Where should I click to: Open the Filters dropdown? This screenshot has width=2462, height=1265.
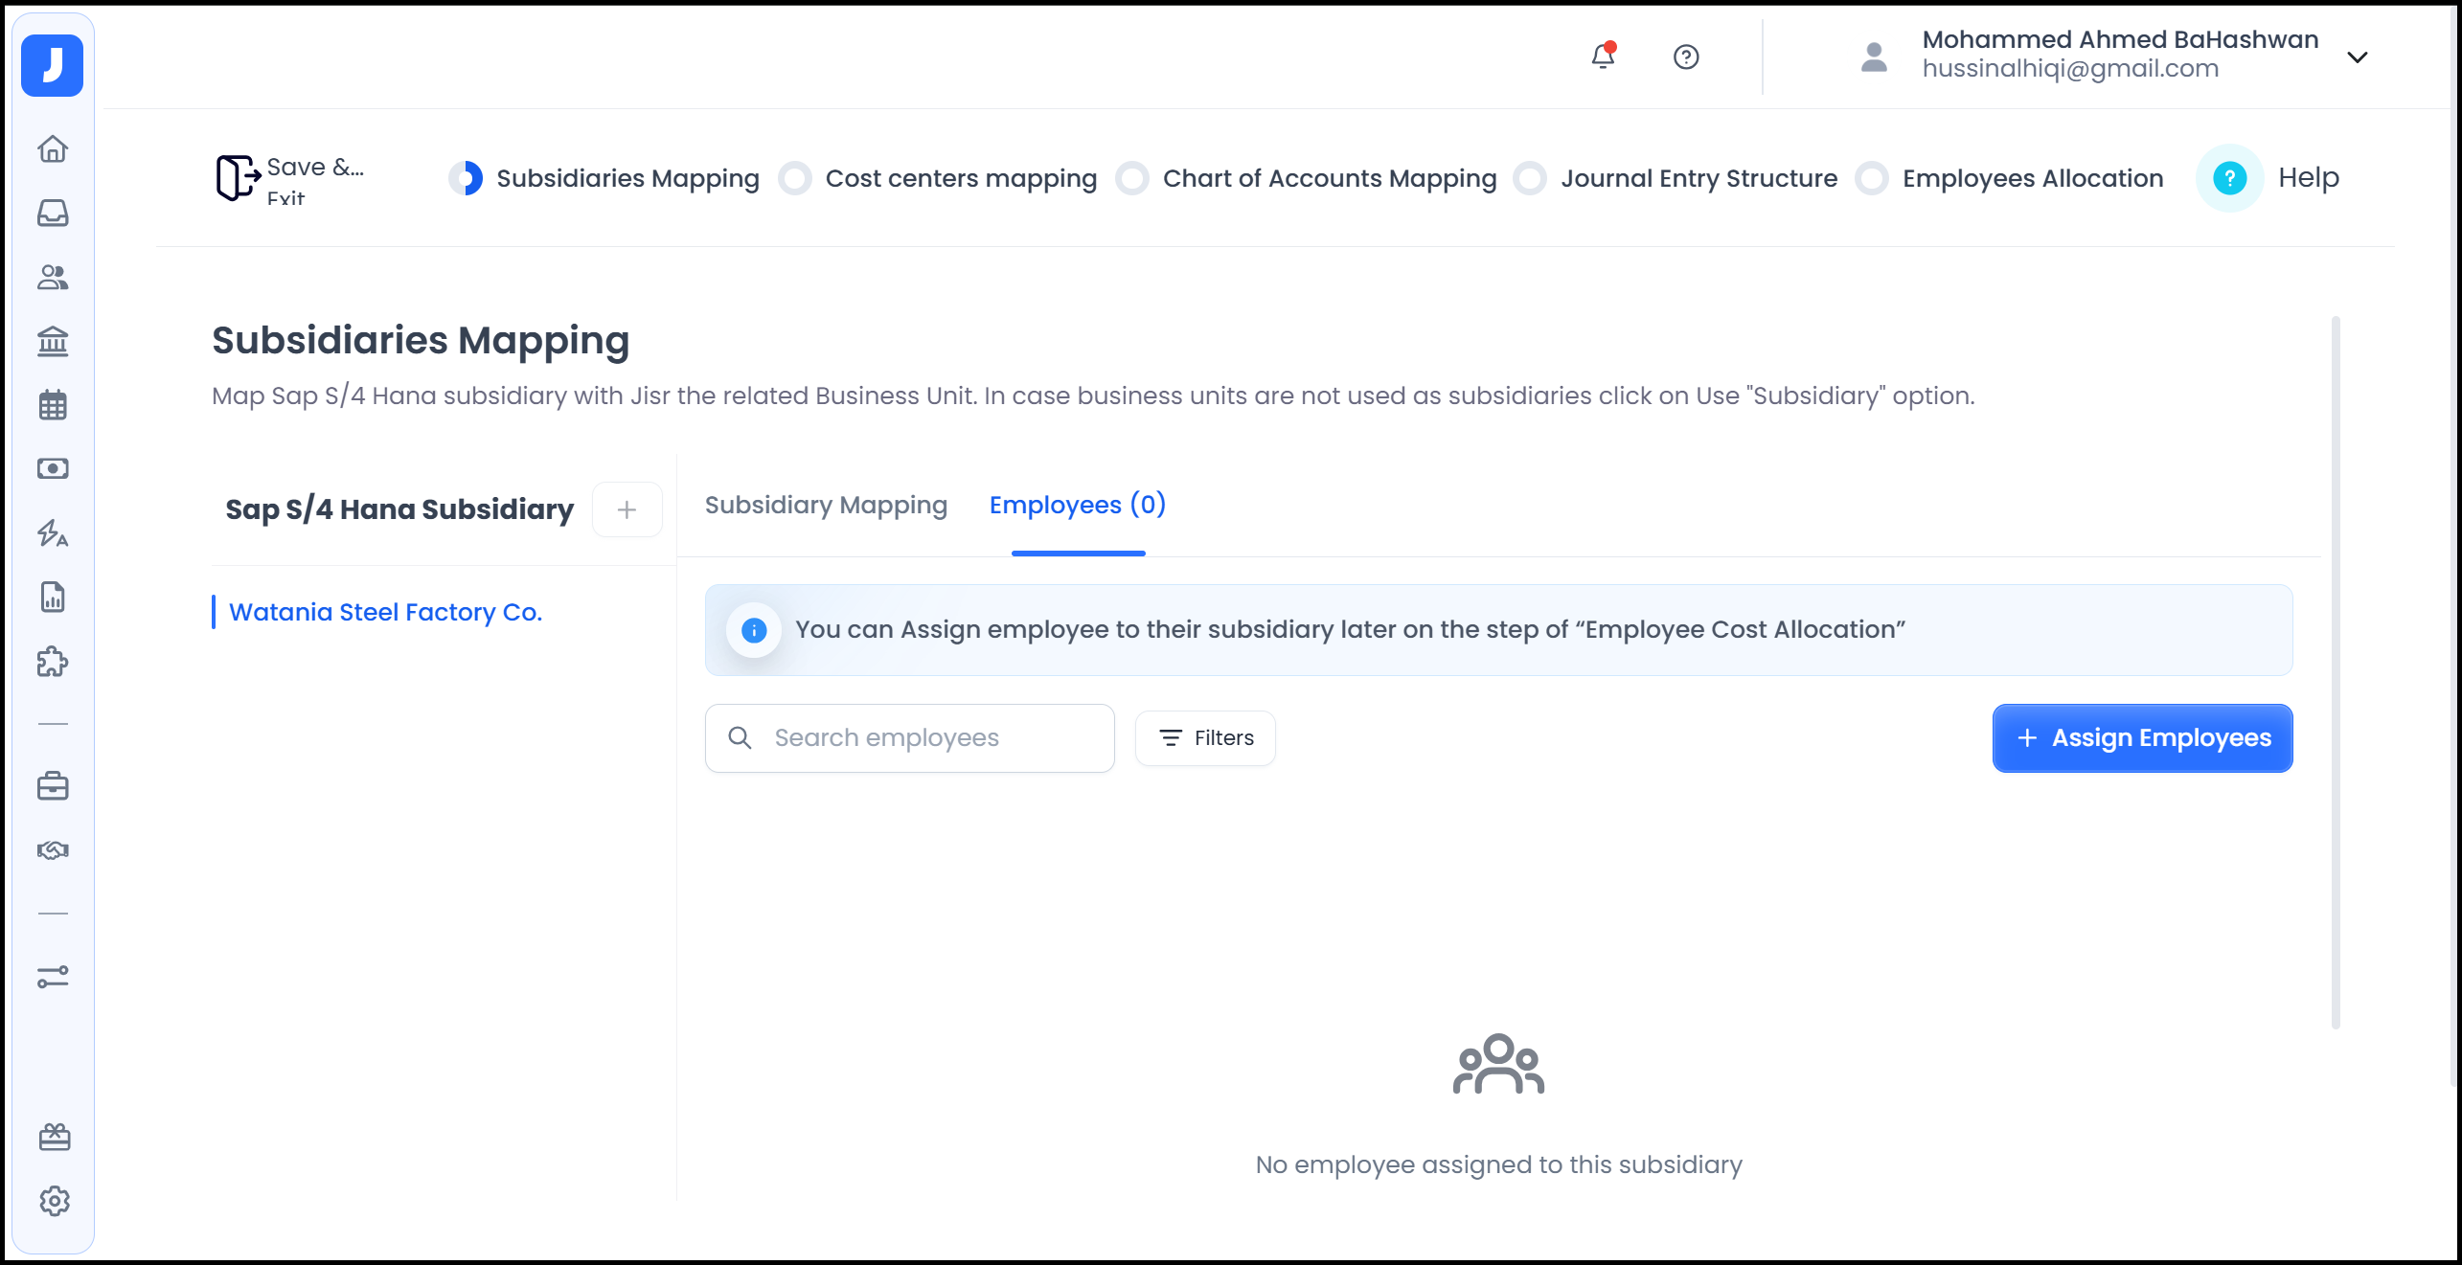click(1205, 737)
